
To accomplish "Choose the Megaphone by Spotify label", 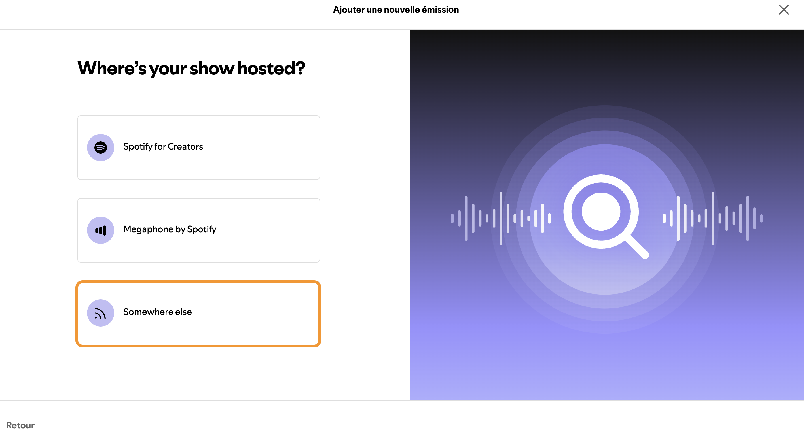I will point(170,229).
